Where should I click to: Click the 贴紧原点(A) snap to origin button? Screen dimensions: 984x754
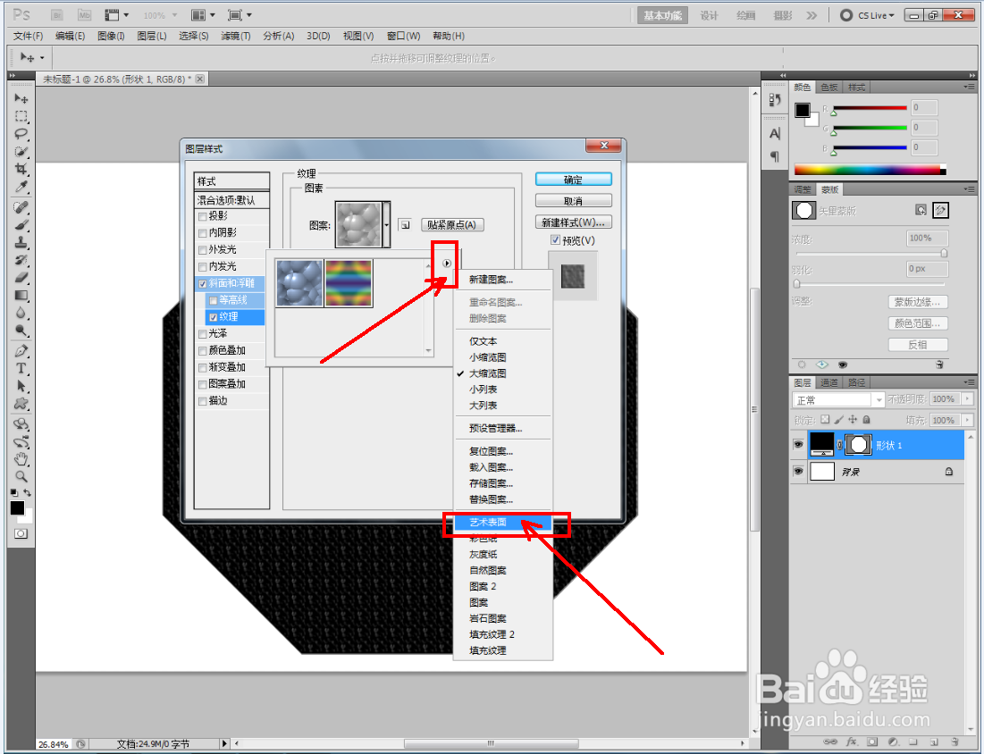pyautogui.click(x=452, y=224)
